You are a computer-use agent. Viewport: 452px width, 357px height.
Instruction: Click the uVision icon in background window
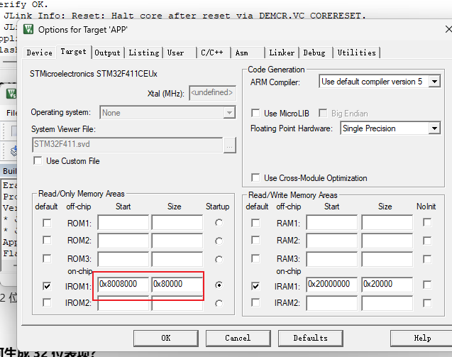tap(11, 94)
